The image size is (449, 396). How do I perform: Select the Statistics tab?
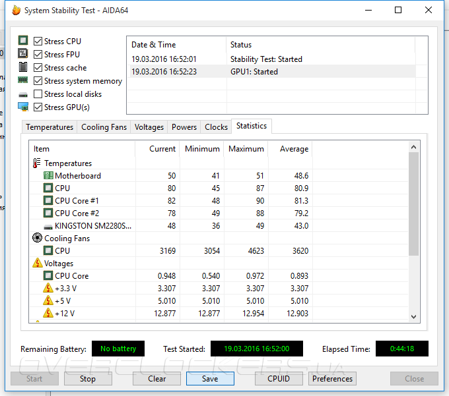252,126
